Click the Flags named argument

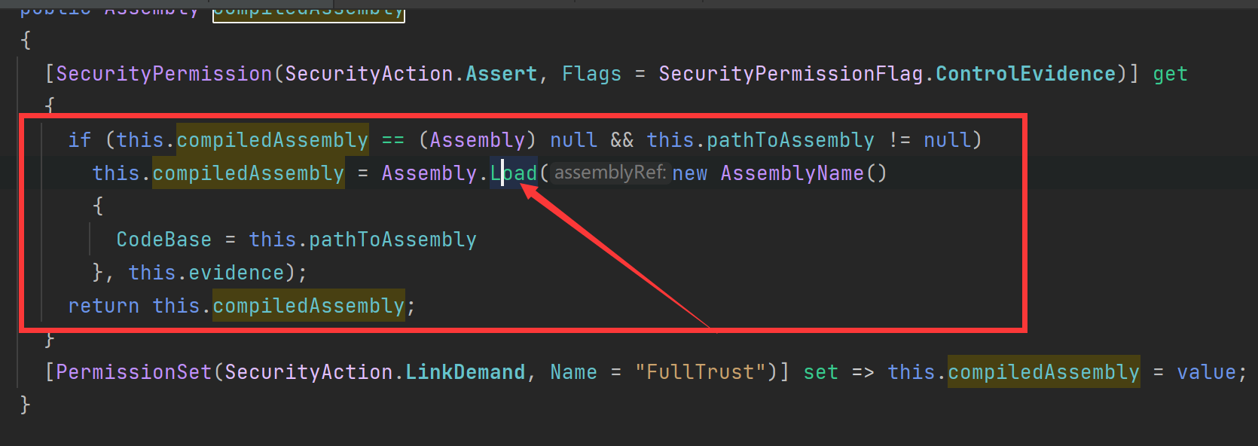(x=592, y=74)
